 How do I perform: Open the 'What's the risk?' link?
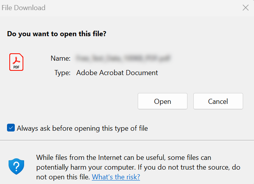(116, 177)
